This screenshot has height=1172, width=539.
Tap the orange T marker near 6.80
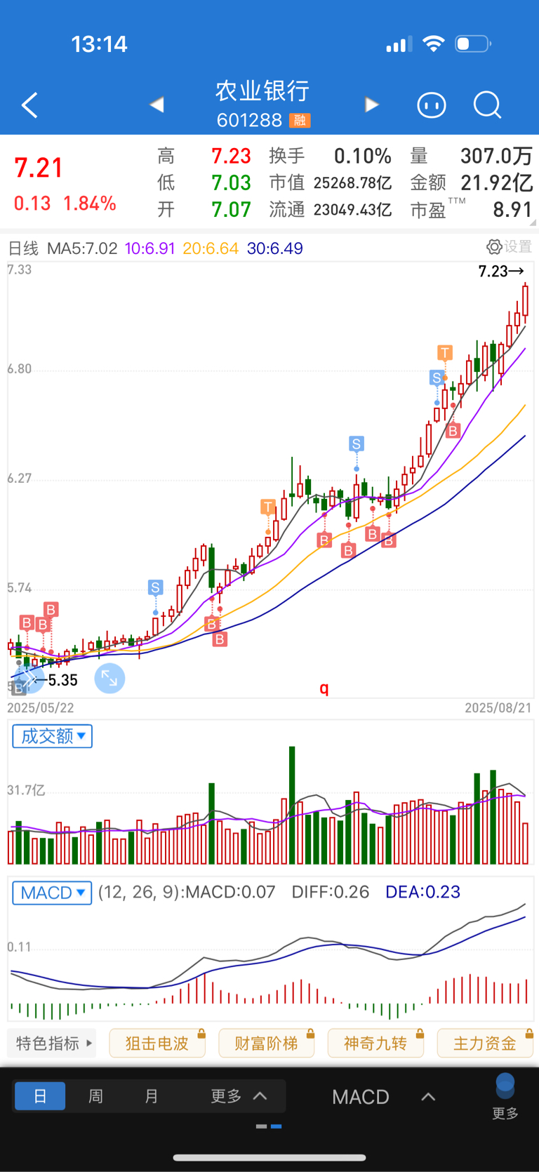tap(445, 352)
